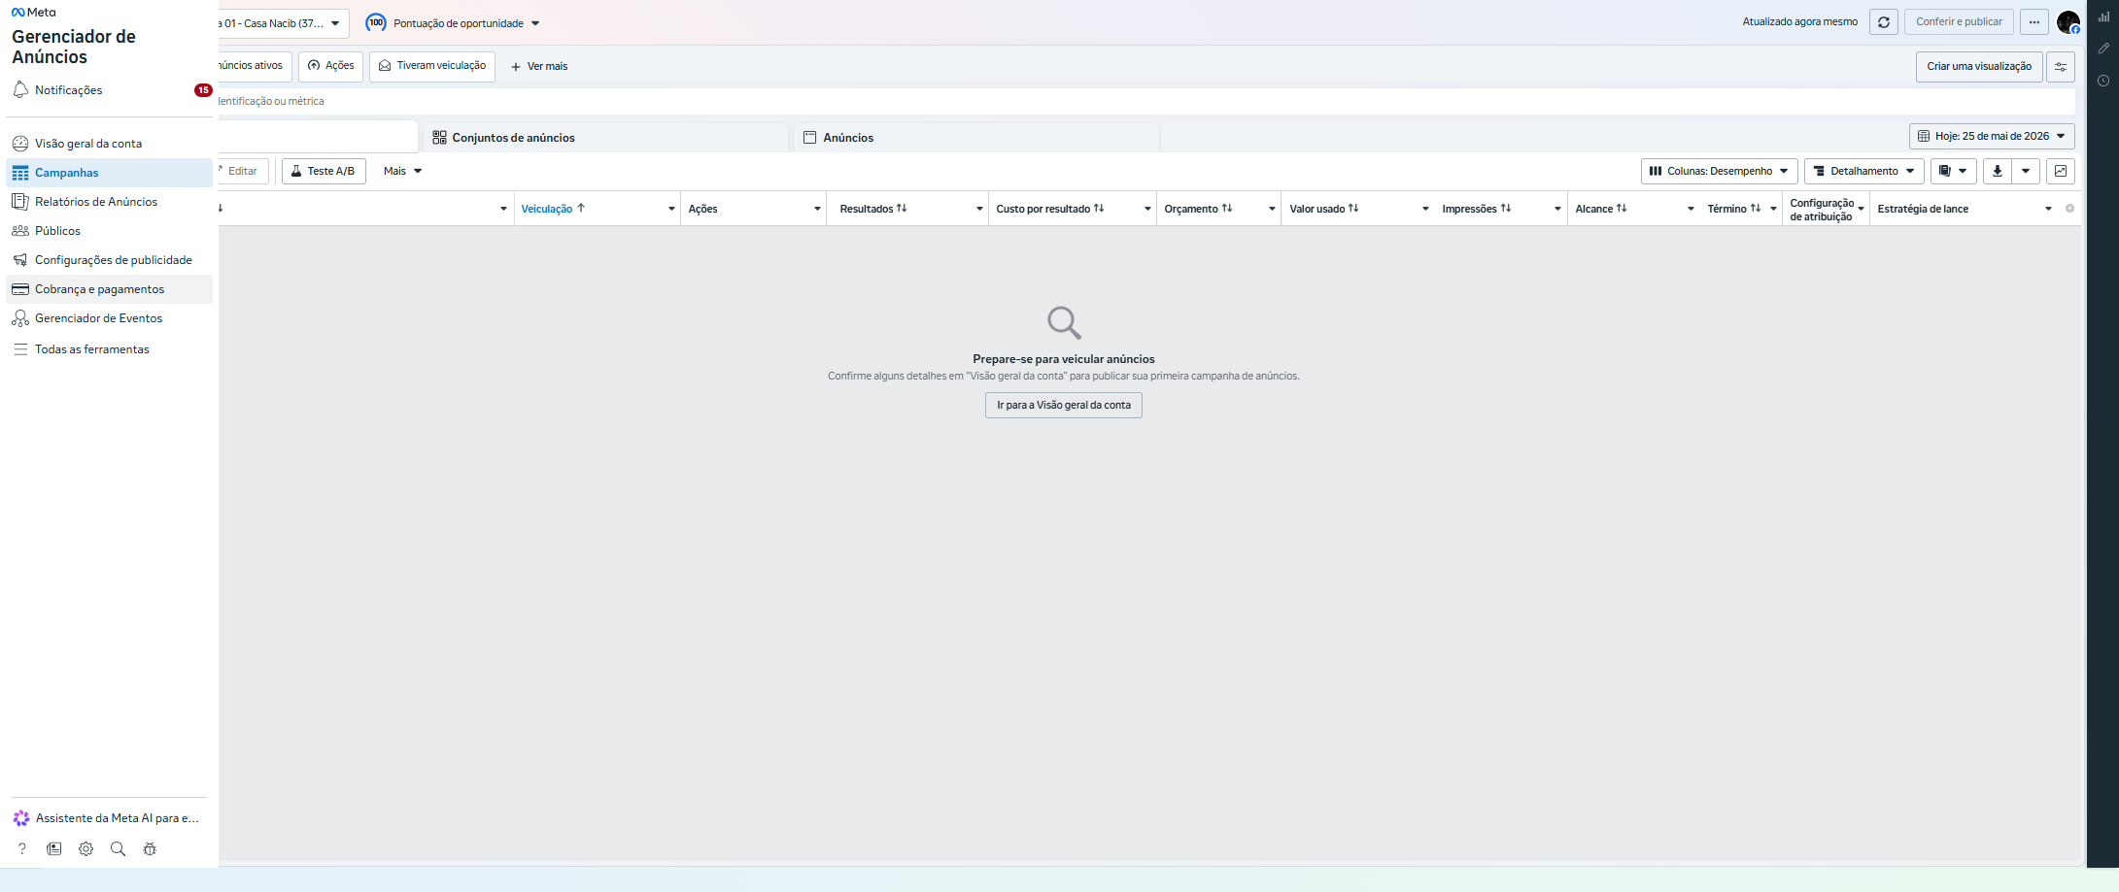
Task: Click the search by identification or metric field
Action: (1146, 101)
